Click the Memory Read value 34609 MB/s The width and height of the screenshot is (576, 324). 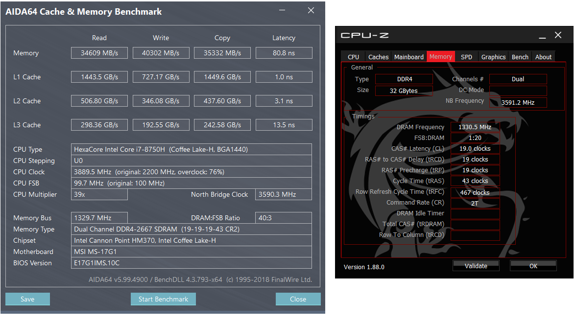tap(99, 53)
